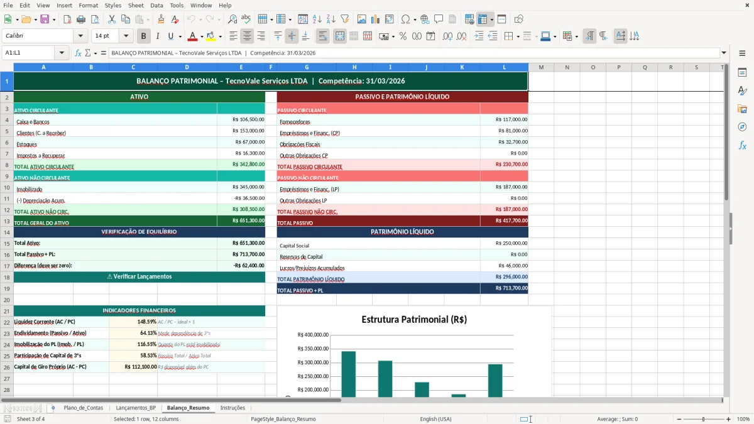The height and width of the screenshot is (424, 754).
Task: Open Conditional Formatting from the toolbar
Action: [566, 36]
